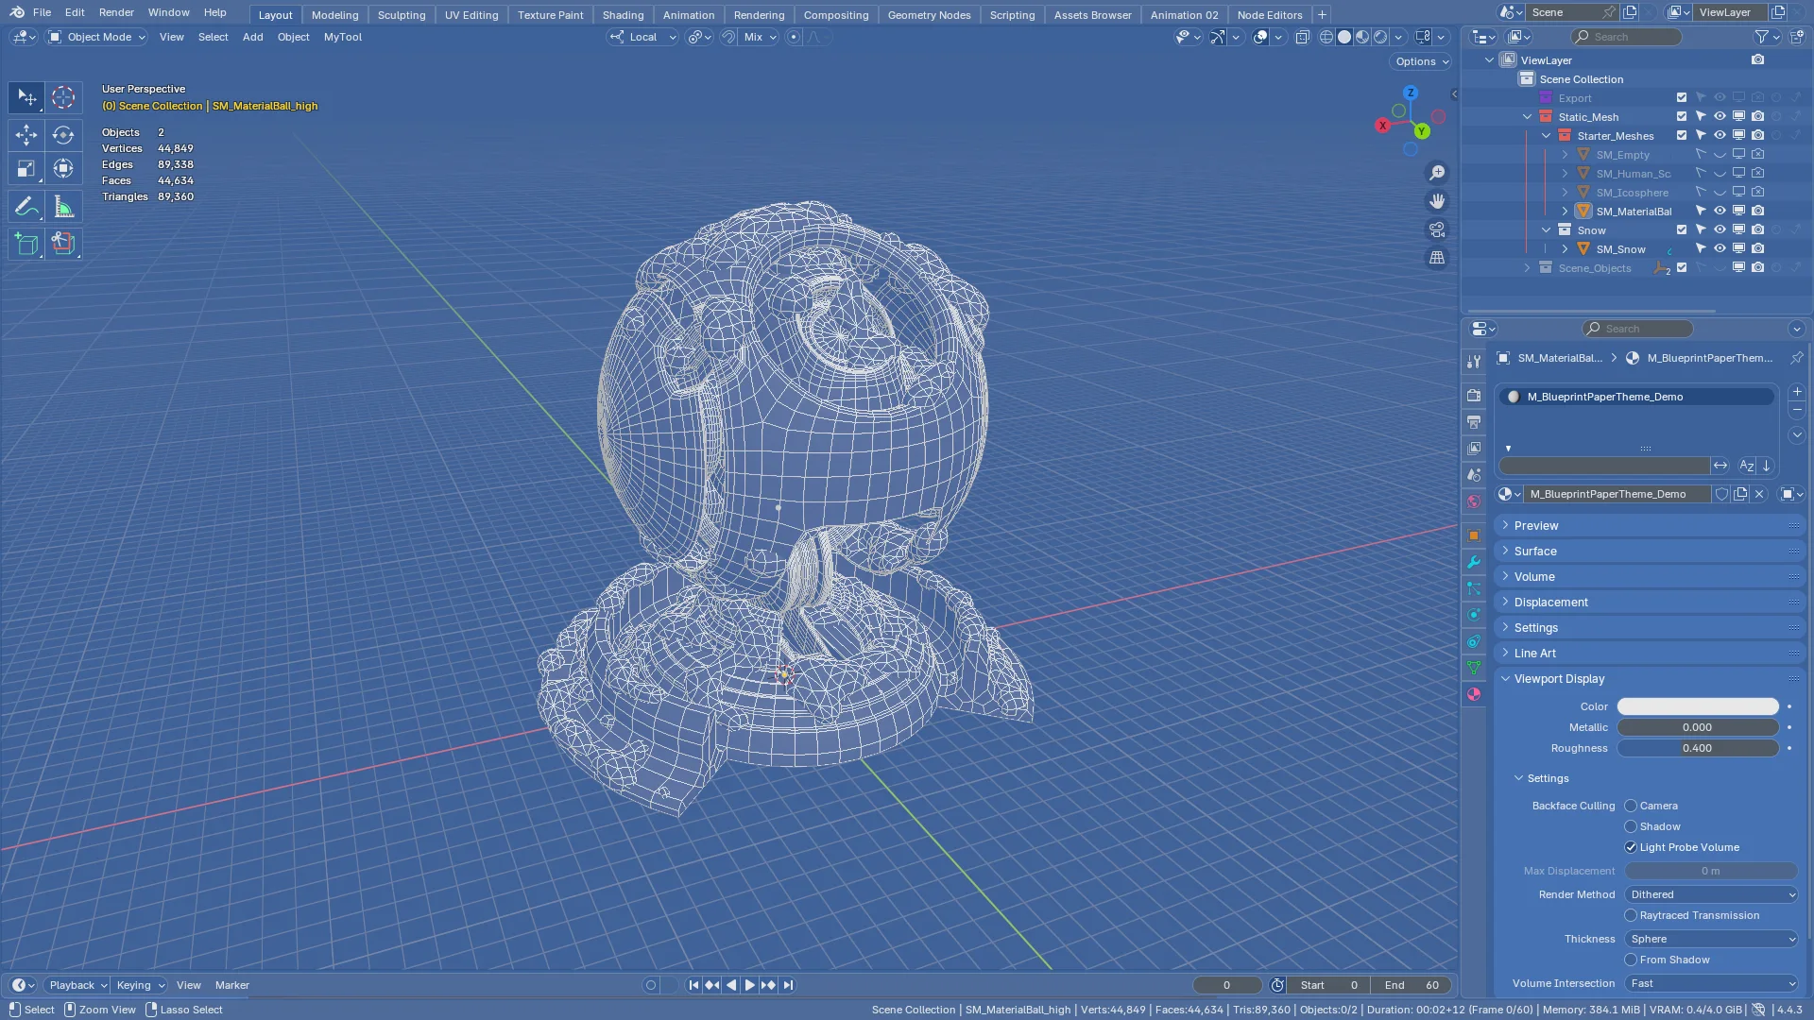Add a new material slot with plus
This screenshot has width=1814, height=1020.
(1797, 392)
